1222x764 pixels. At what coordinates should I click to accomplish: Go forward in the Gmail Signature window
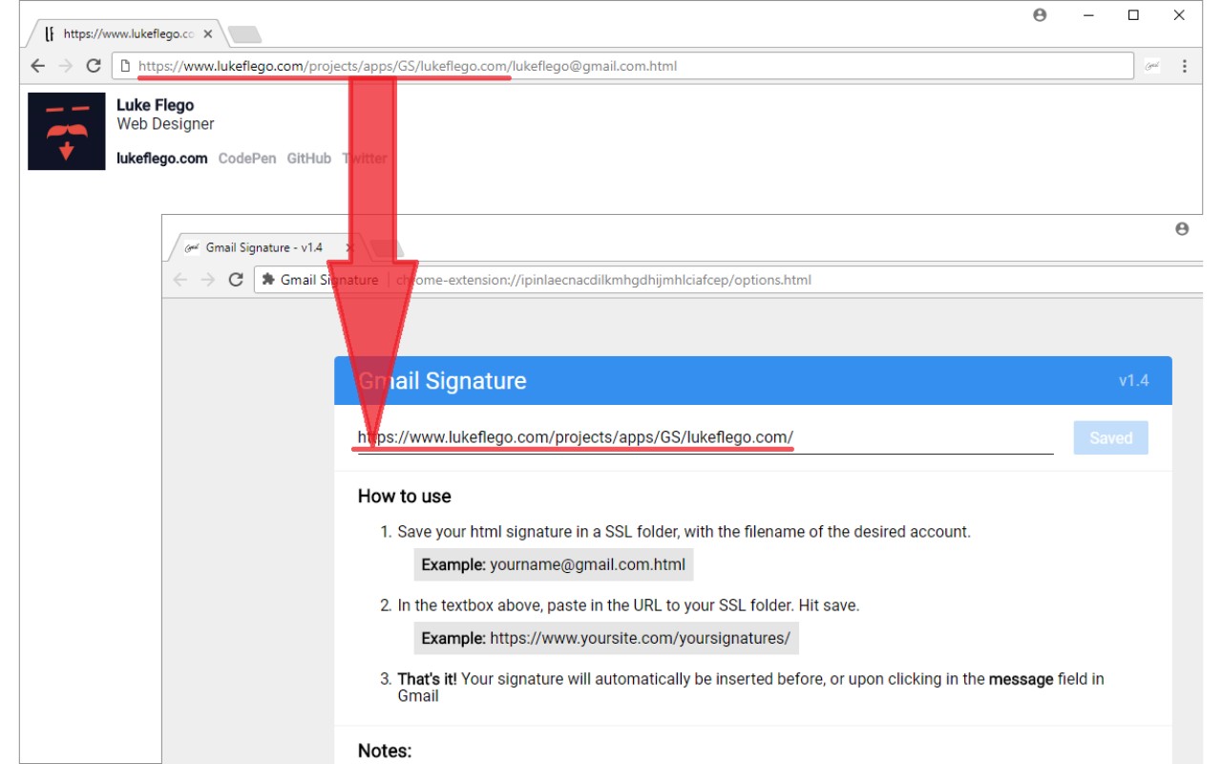207,280
